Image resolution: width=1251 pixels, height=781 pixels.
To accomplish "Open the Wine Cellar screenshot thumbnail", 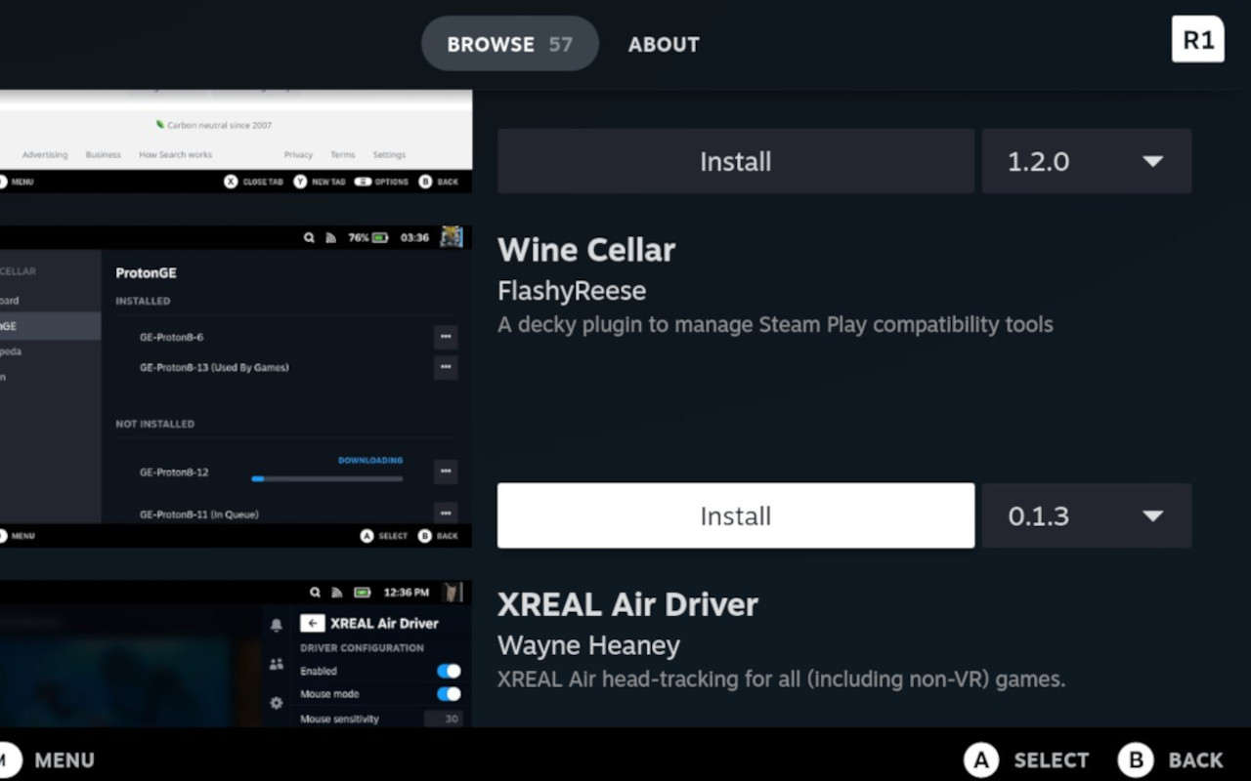I will pos(236,386).
